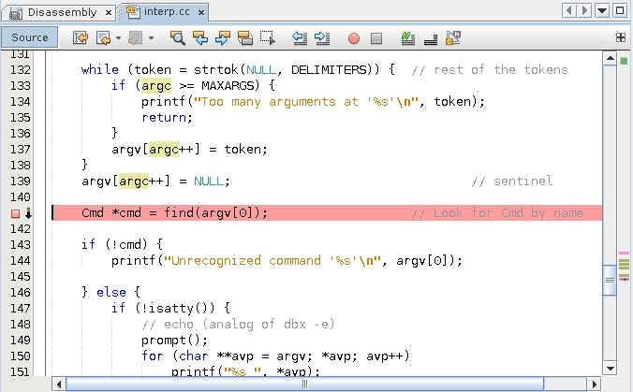Toggle Highlight Search icon
Viewport: 633px width, 392px height.
click(245, 38)
